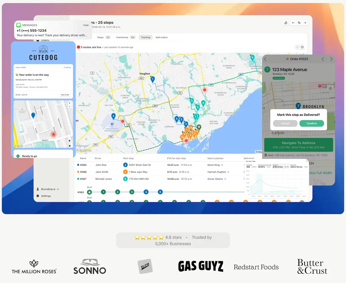The width and height of the screenshot is (346, 283).
Task: Click the duplicate icon between the arrow buttons
Action: 299,23
